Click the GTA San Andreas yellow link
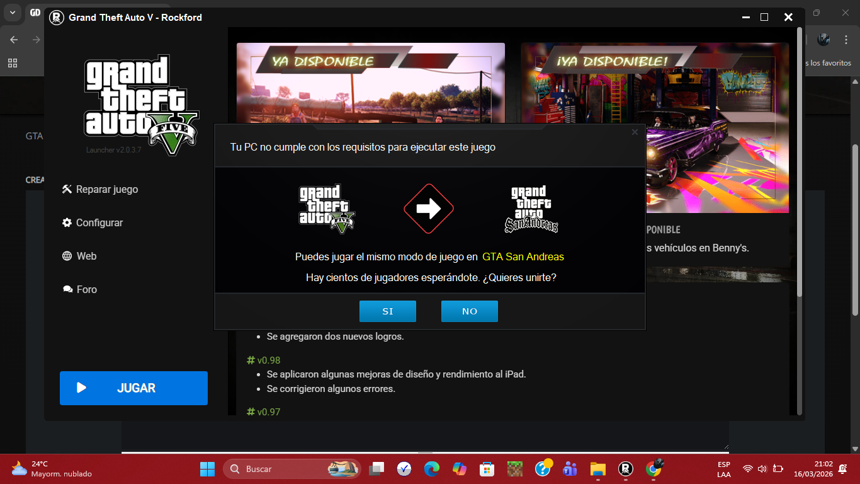The height and width of the screenshot is (484, 860). (523, 257)
